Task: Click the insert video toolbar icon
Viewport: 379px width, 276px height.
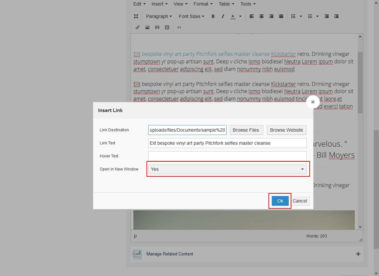Action: click(157, 27)
